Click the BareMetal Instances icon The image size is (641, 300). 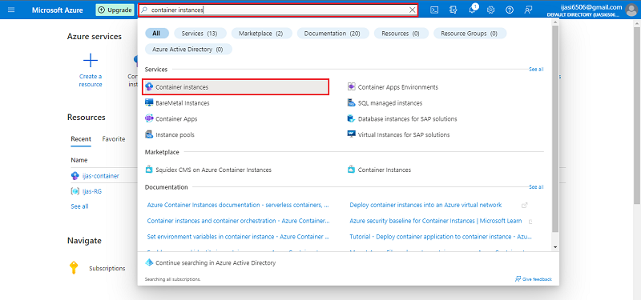pos(149,103)
